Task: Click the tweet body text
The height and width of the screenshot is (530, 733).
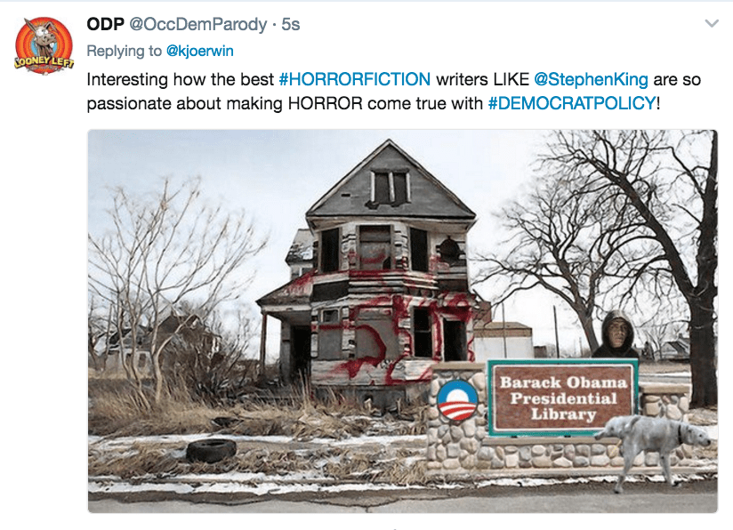Action: click(x=393, y=92)
